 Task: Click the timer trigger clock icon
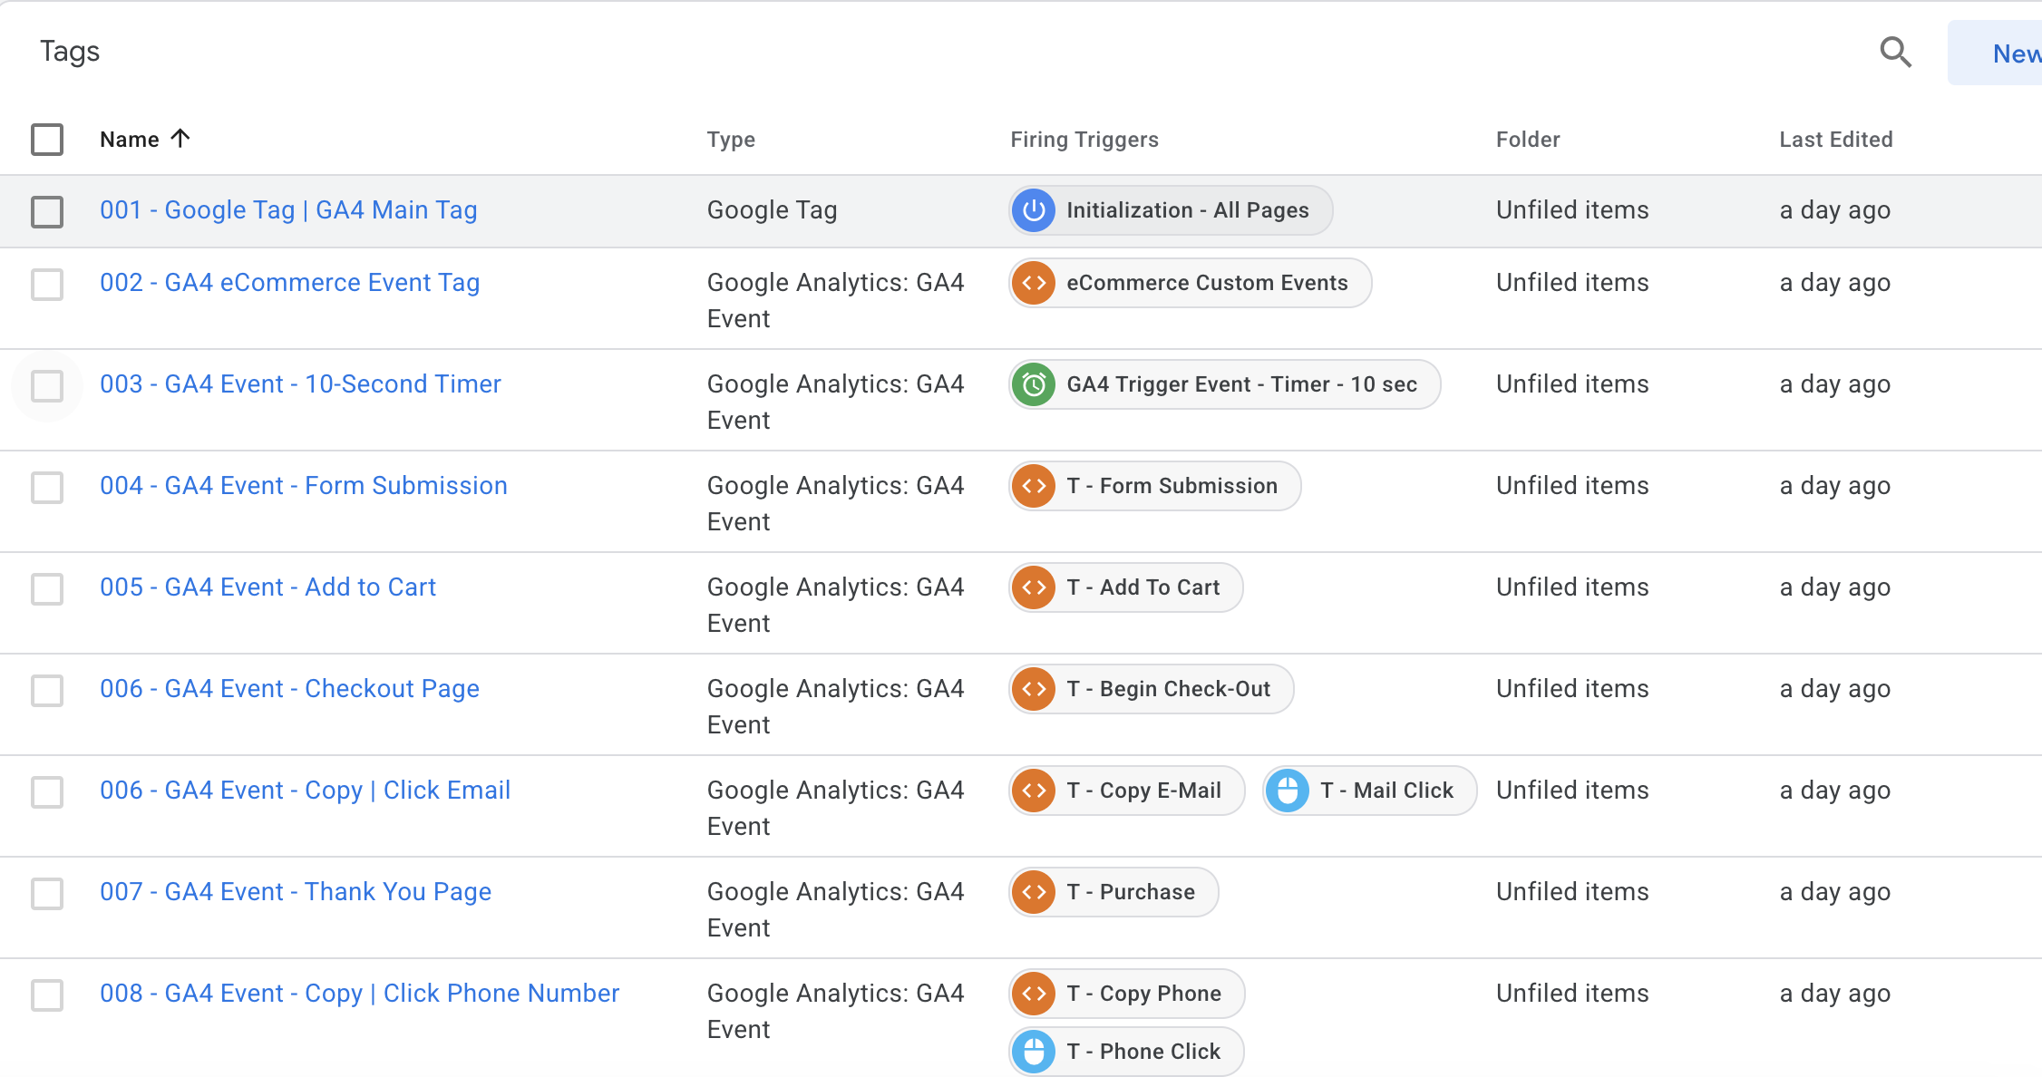point(1034,384)
